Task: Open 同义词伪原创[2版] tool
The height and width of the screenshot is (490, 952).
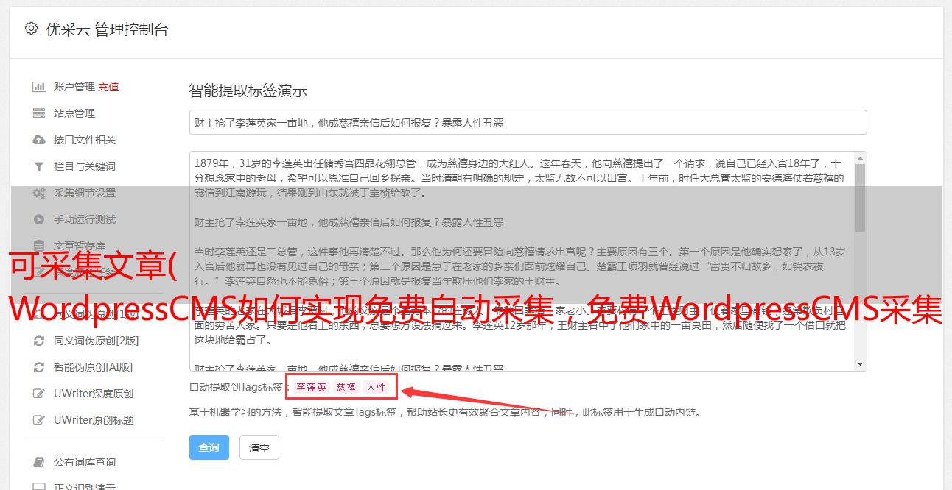Action: point(97,341)
